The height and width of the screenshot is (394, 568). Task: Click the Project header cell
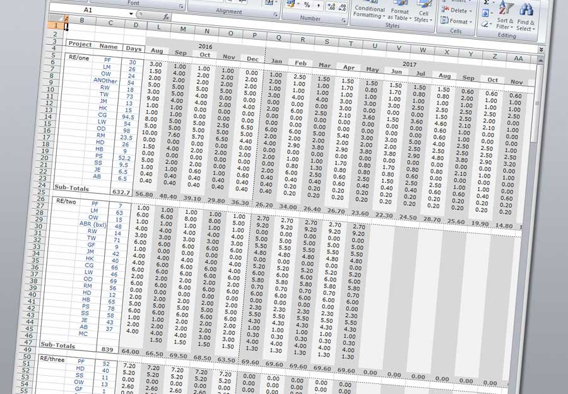point(80,43)
